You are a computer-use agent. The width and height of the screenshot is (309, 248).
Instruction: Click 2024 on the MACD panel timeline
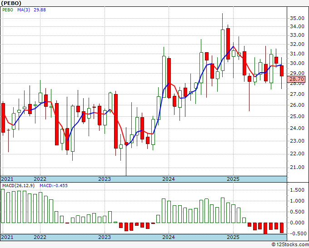click(x=169, y=237)
